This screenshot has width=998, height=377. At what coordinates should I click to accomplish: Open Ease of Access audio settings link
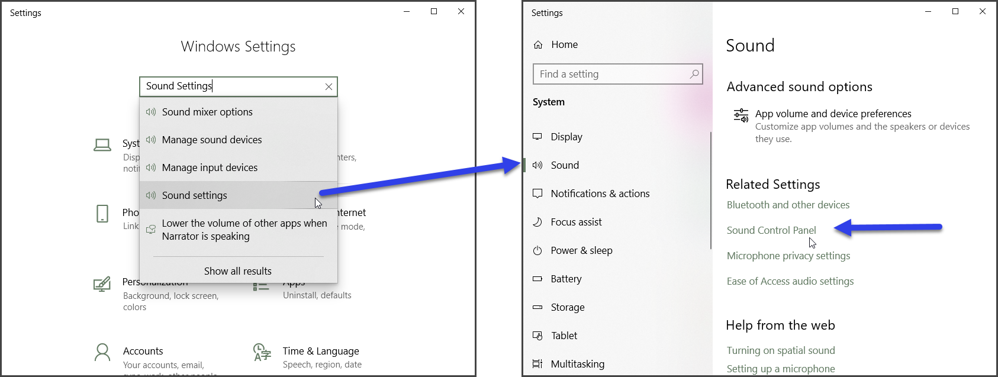point(790,281)
